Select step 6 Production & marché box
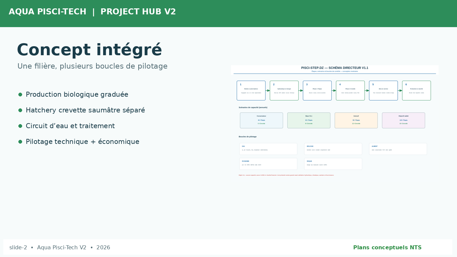The image size is (457, 257). tap(416, 91)
